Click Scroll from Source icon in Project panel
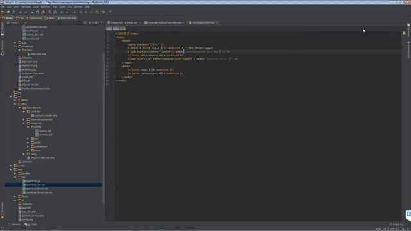The image size is (411, 231). click(x=85, y=23)
